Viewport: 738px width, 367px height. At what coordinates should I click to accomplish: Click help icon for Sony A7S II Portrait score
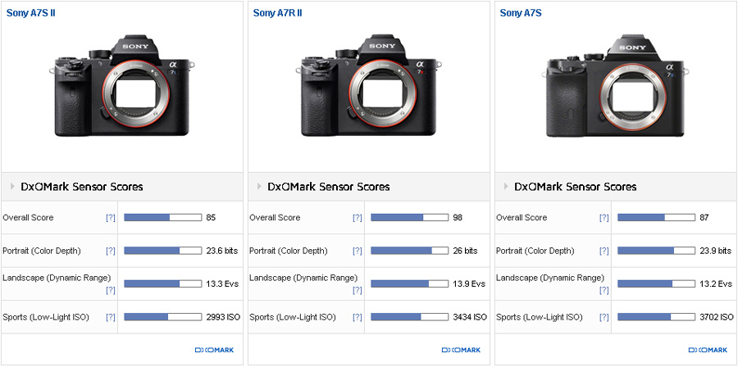tap(111, 251)
